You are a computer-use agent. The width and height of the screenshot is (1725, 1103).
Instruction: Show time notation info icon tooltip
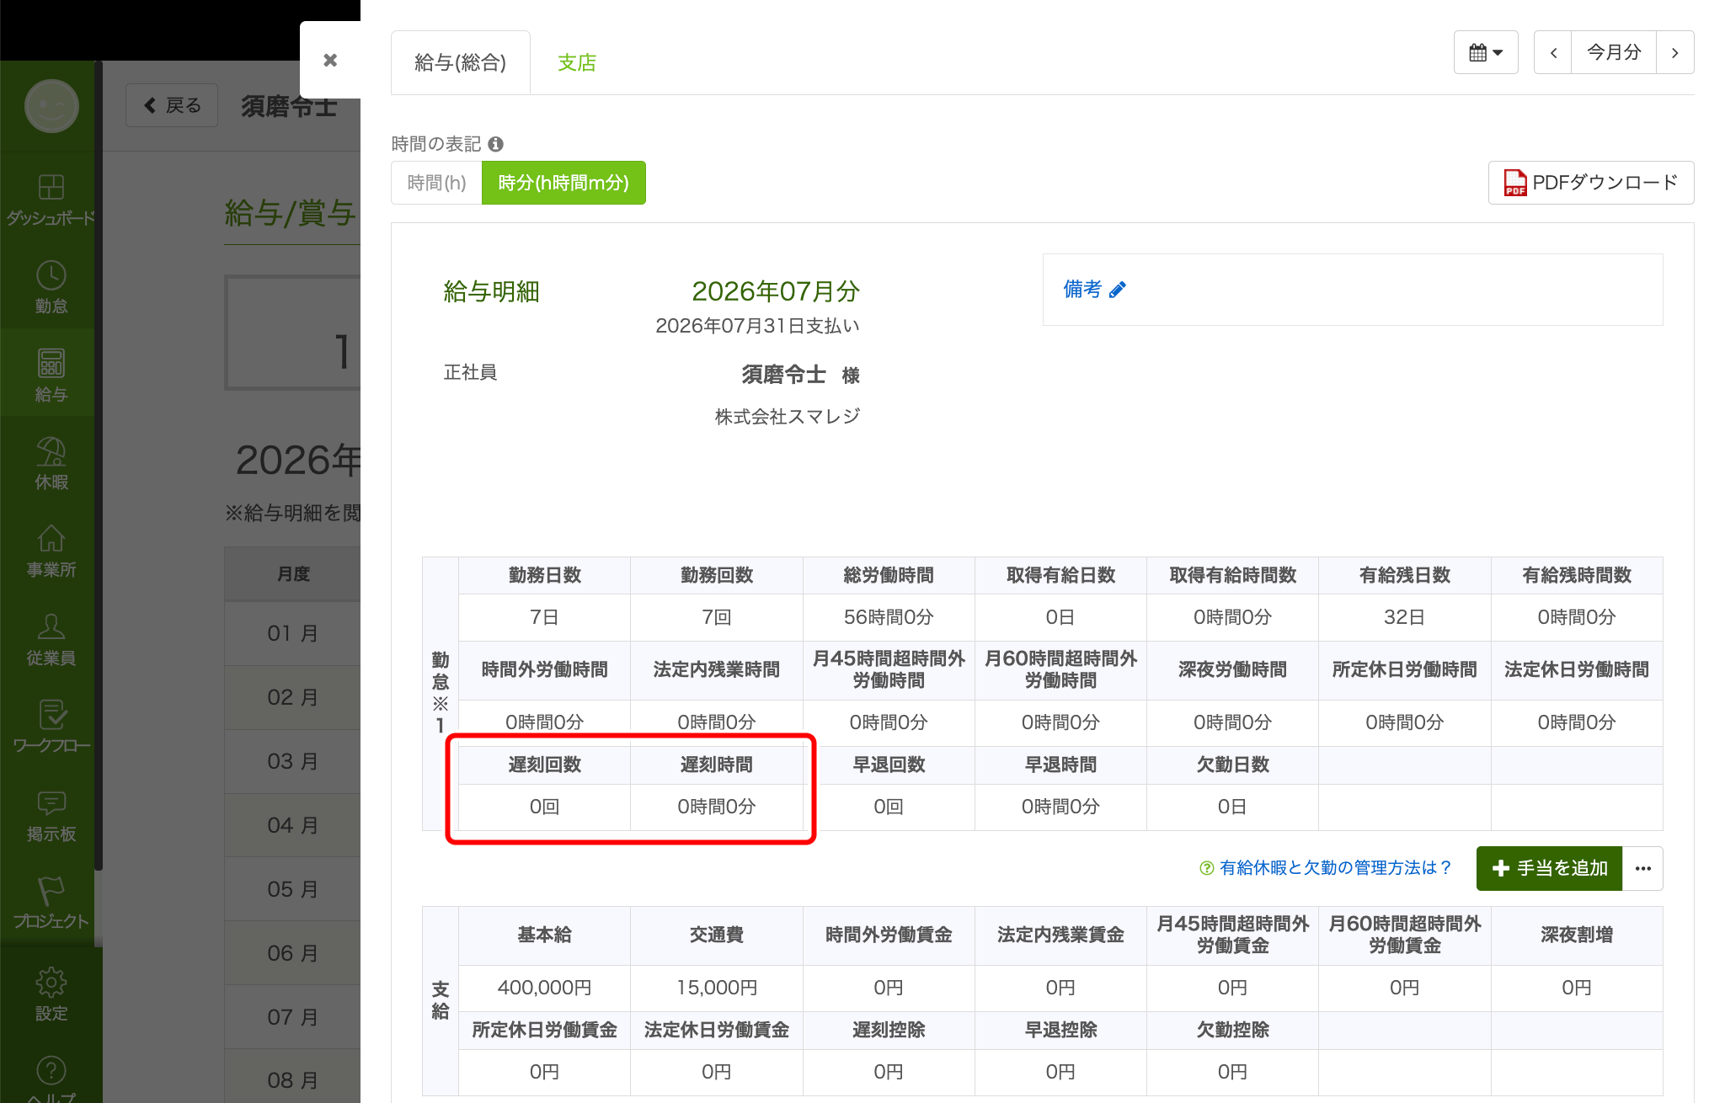click(496, 144)
